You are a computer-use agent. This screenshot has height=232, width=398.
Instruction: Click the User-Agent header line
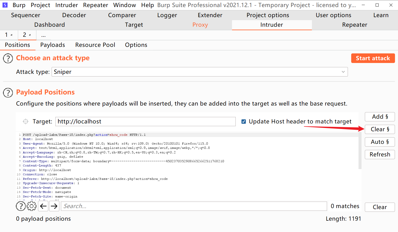point(115,144)
